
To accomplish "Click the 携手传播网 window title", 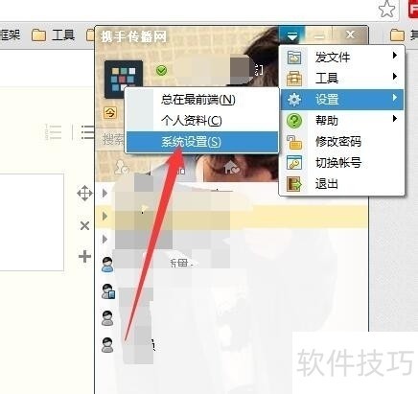I will [x=133, y=36].
